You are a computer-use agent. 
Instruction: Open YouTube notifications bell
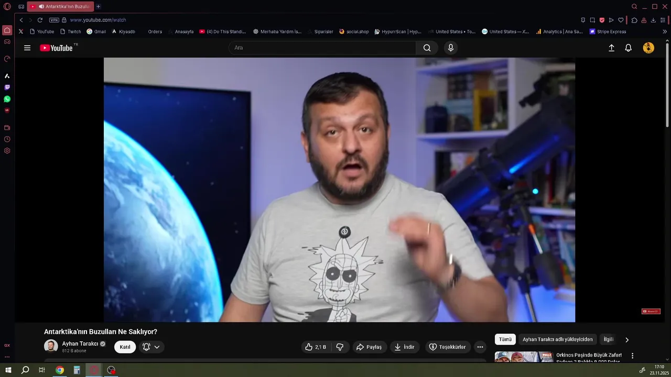pyautogui.click(x=628, y=48)
